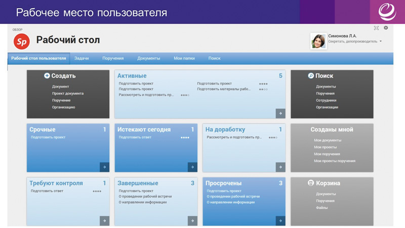Open О направлении информации in Просрочены
Image resolution: width=405 pixels, height=228 pixels.
coord(231,202)
